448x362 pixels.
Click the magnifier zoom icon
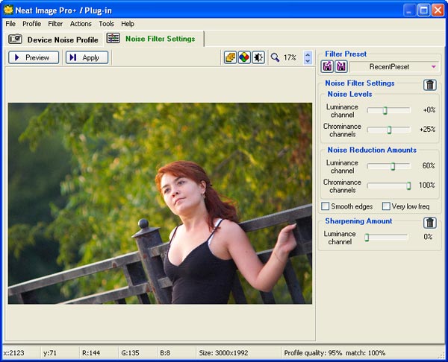(275, 57)
